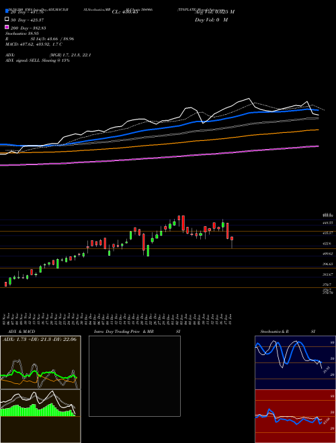The width and height of the screenshot is (336, 443).
Task: Click the empty intraday price chart box
Action: [x=134, y=376]
